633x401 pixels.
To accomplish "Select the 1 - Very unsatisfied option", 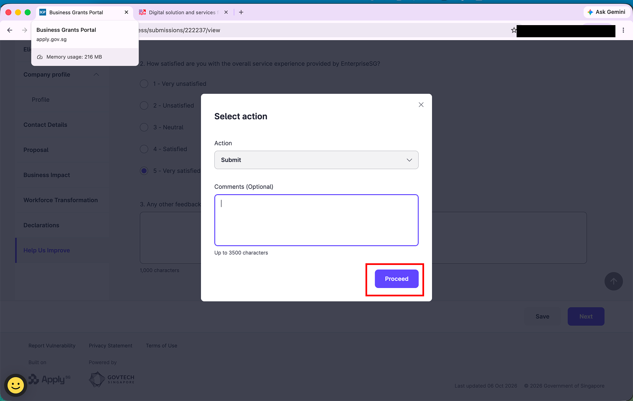I will 144,84.
